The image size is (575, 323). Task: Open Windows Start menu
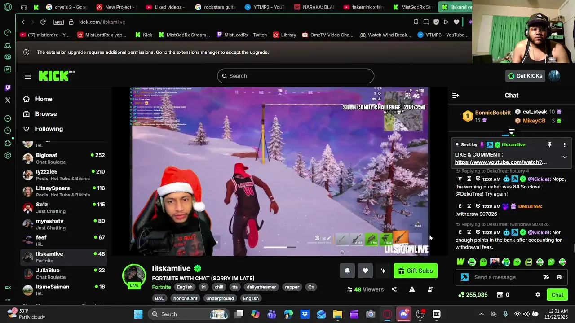tap(138, 314)
